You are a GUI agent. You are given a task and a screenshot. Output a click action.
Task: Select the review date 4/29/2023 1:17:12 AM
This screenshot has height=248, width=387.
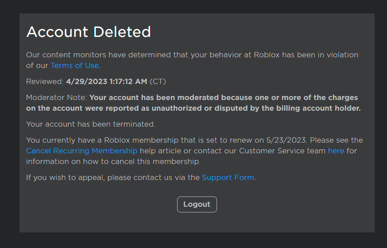click(x=107, y=82)
